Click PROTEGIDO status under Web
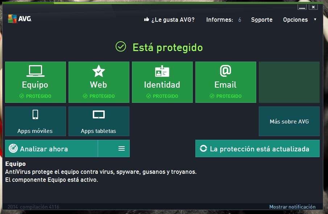 coord(99,96)
